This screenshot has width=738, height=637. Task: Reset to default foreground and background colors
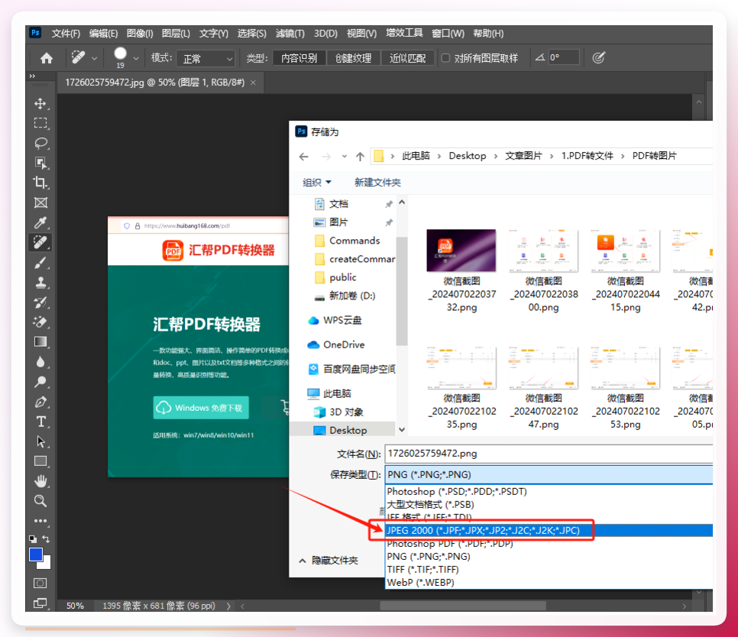coord(32,538)
